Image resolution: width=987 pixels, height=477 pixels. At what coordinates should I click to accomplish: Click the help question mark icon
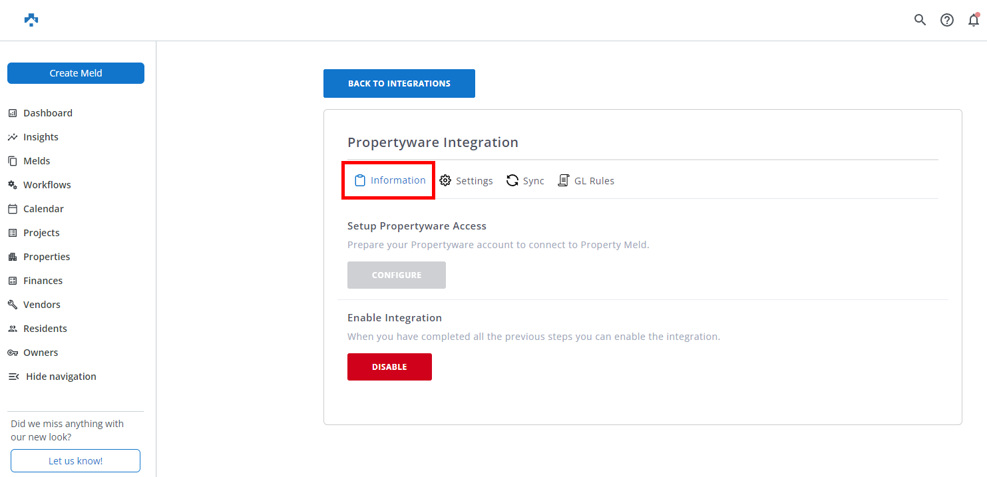pos(946,20)
